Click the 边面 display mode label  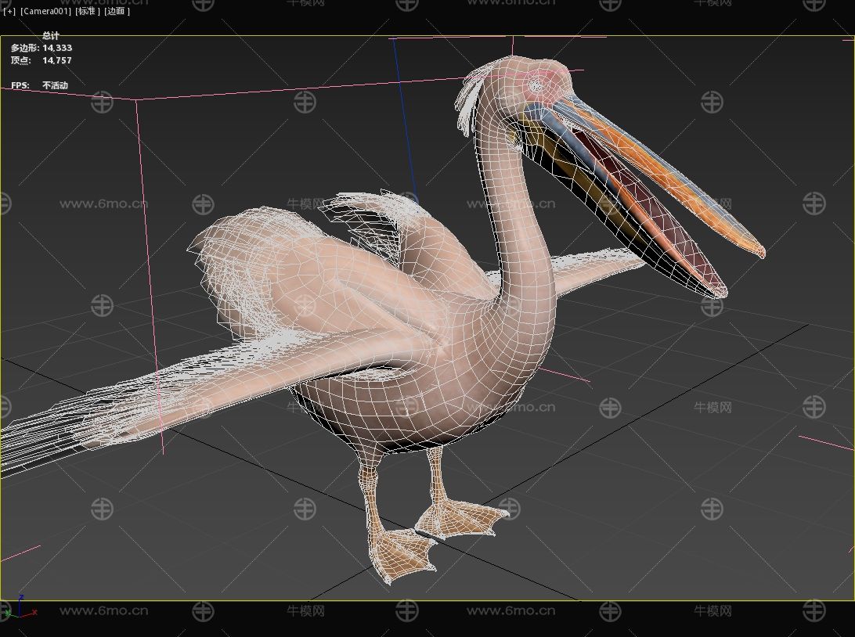(117, 12)
